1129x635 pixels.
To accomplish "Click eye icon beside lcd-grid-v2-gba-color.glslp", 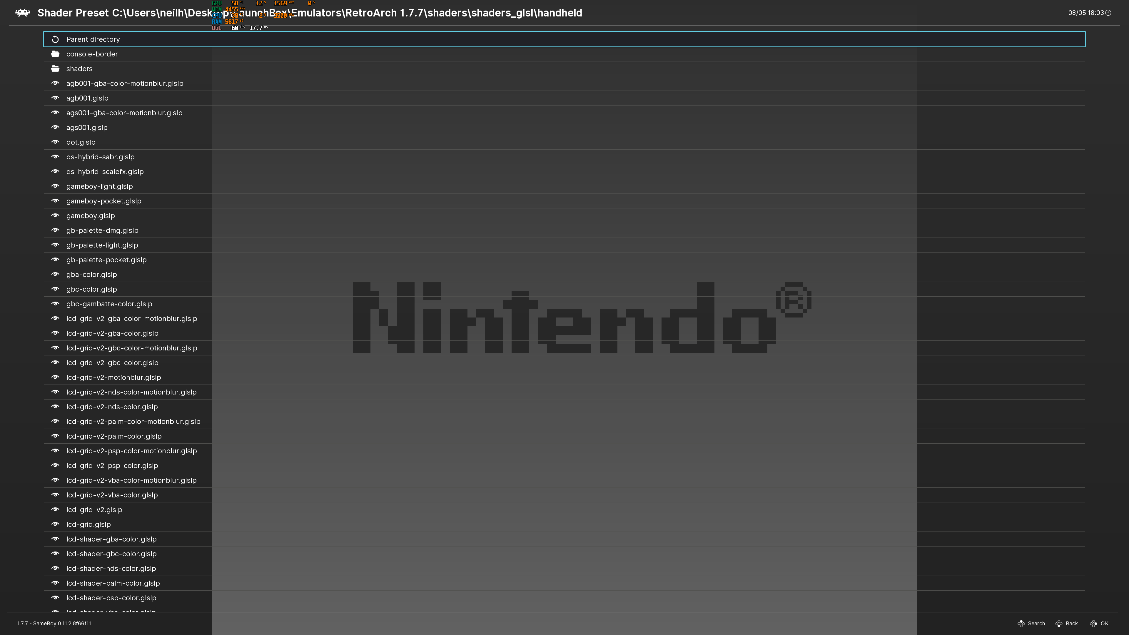I will [55, 332].
